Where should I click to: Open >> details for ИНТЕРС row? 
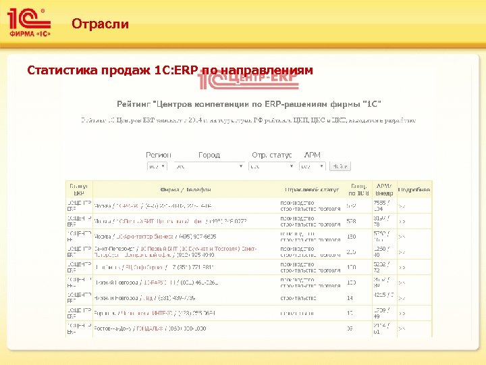(x=402, y=314)
